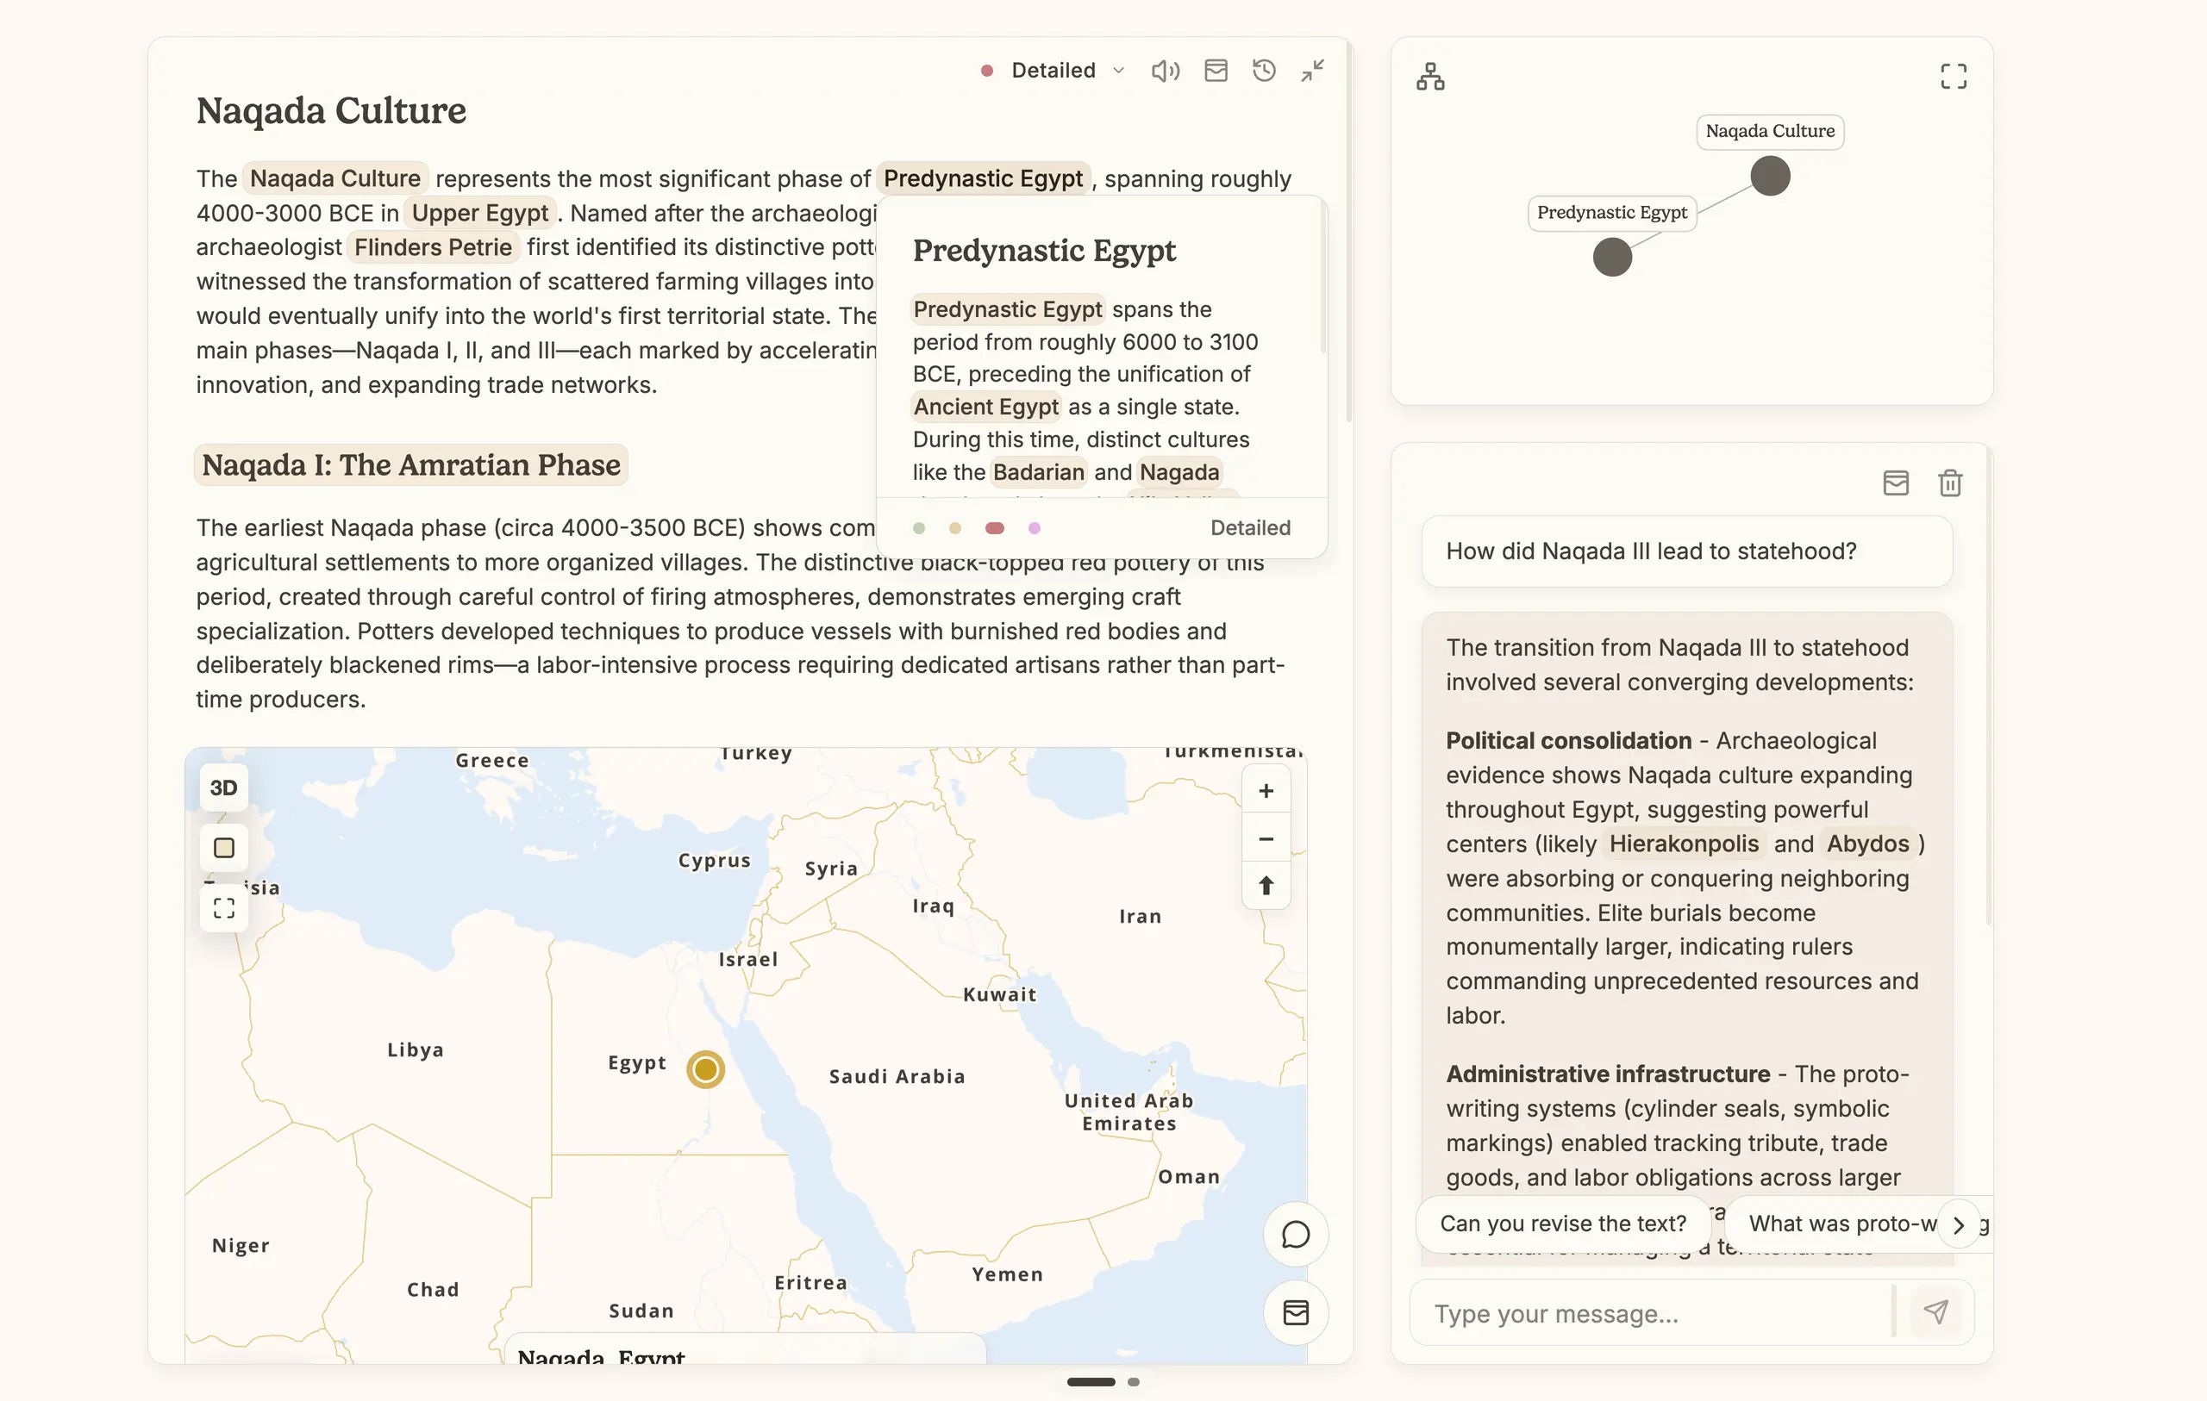
Task: Click the Cyprus label on the map
Action: click(x=714, y=861)
